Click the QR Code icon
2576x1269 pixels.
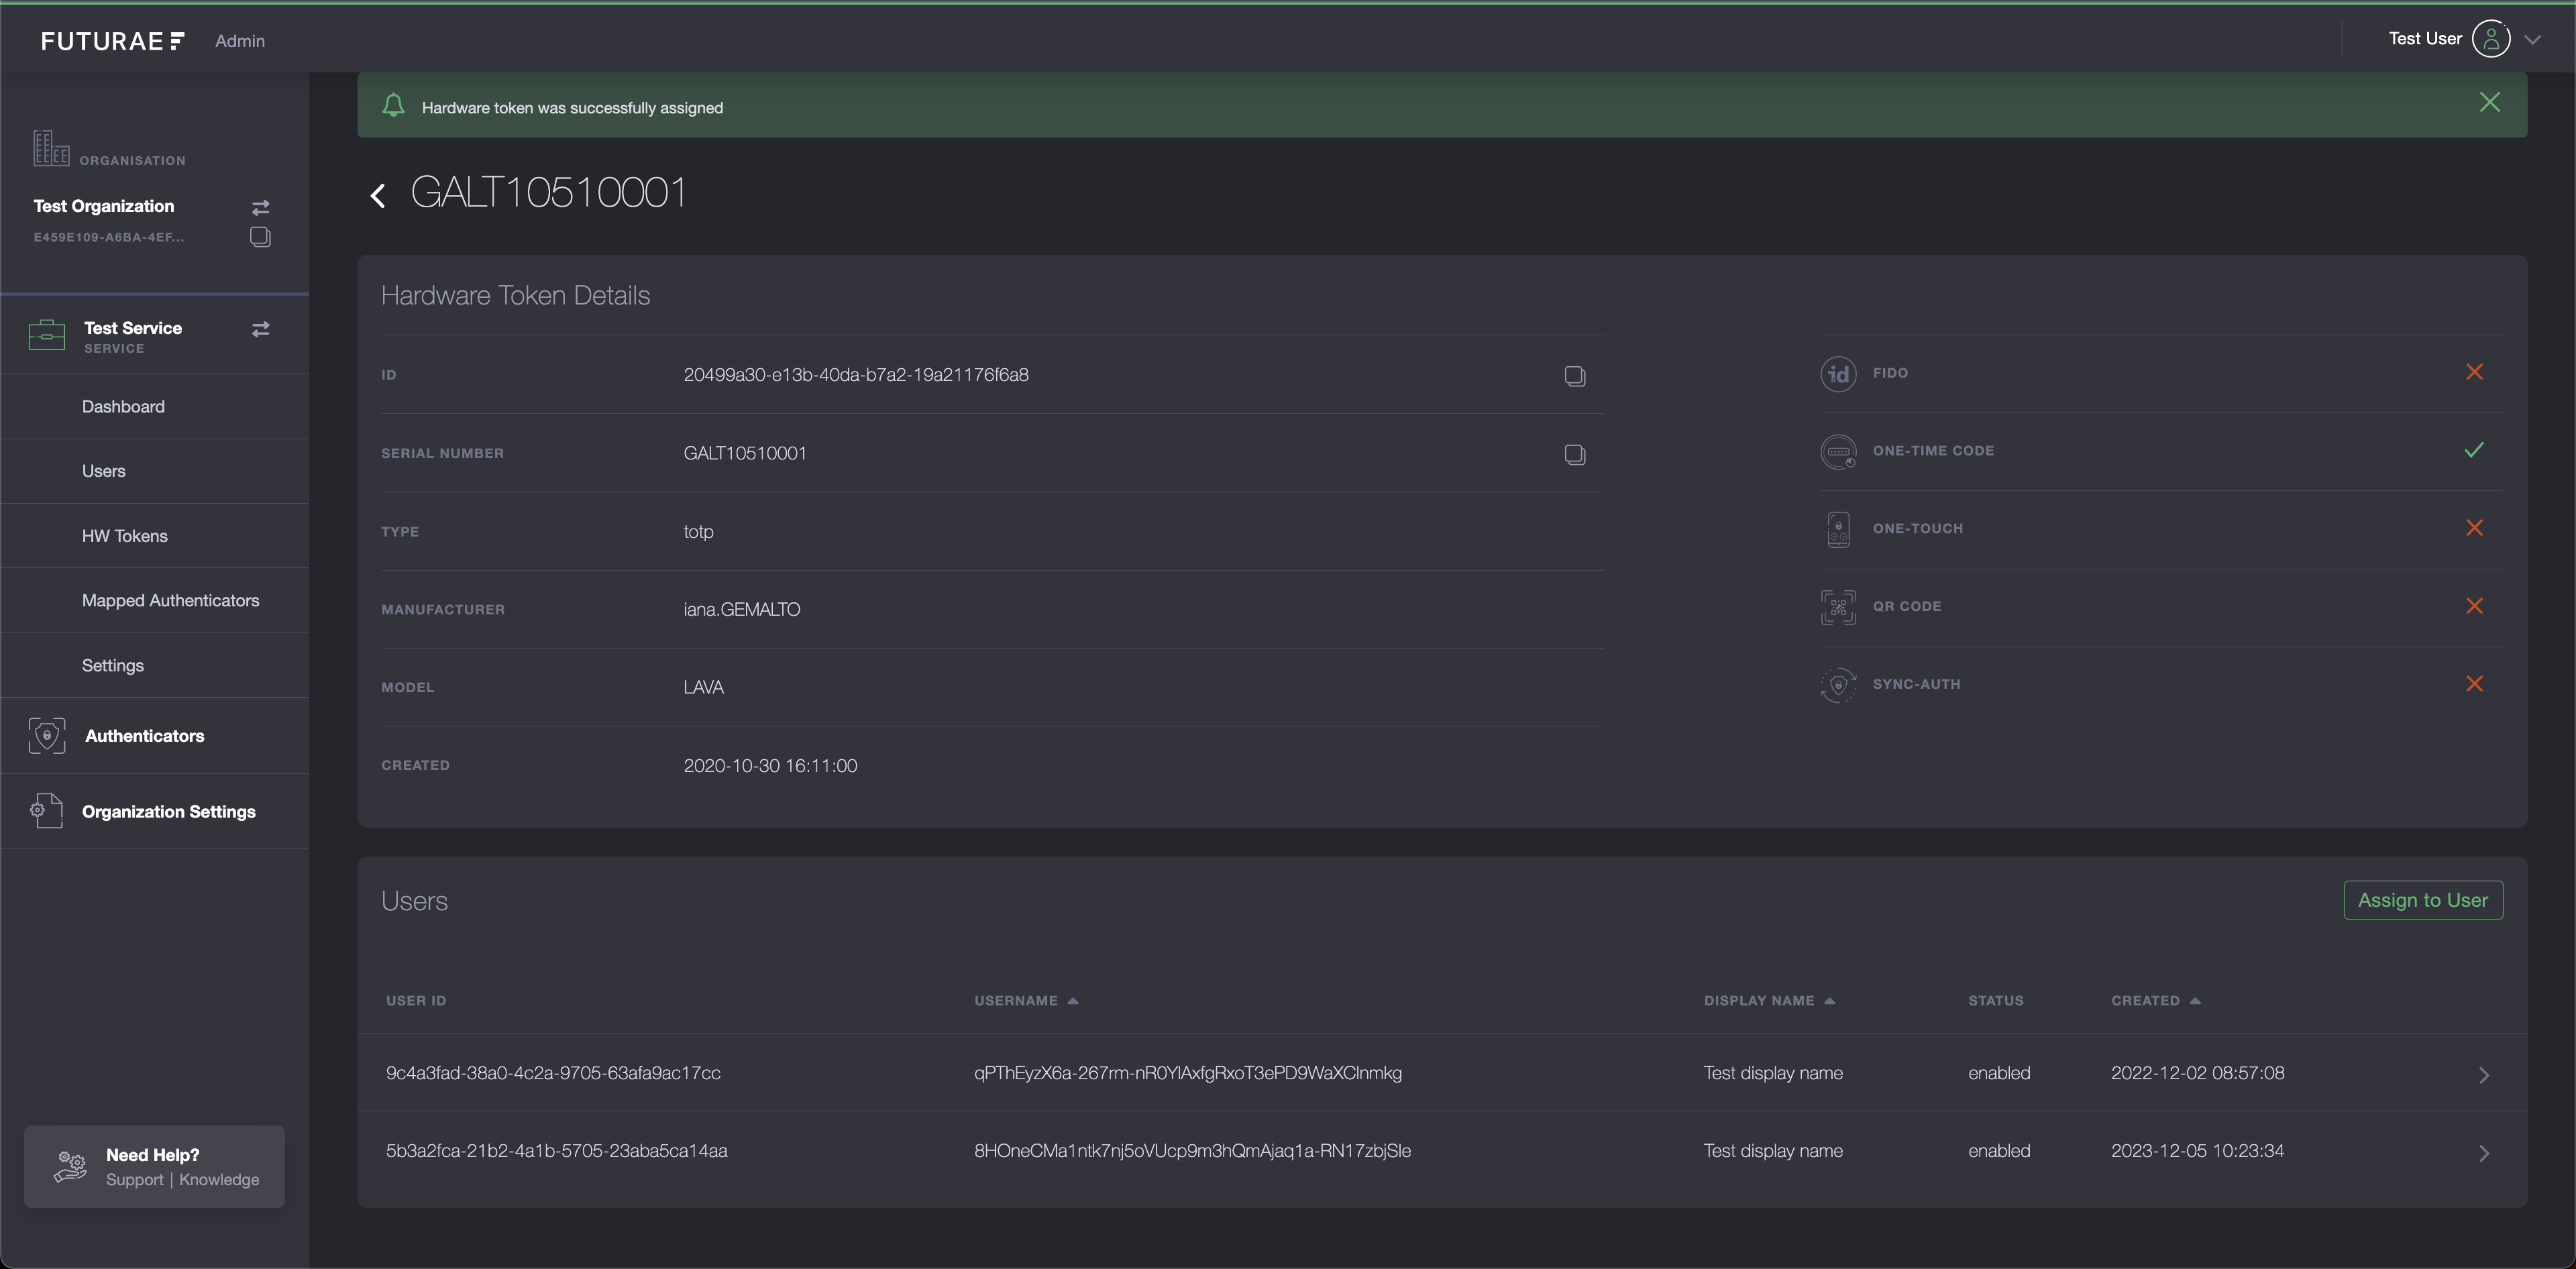click(x=1838, y=607)
